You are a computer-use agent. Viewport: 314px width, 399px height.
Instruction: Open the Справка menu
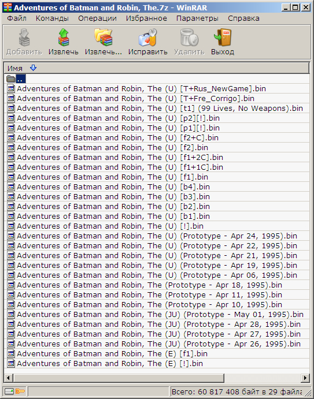coord(243,18)
